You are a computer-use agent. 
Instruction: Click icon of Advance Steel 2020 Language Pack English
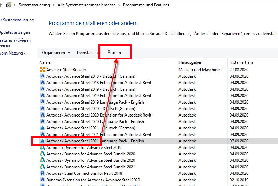tap(42, 121)
